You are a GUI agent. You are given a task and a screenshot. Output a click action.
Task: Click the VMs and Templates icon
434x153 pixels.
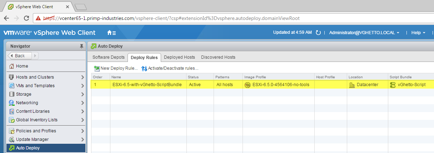click(12, 86)
